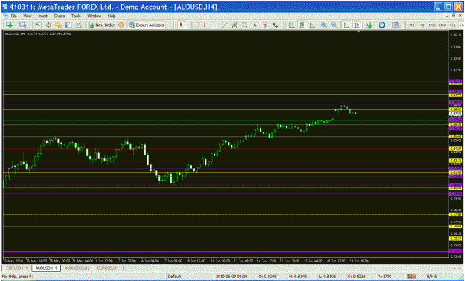The image size is (465, 281).
Task: Switch to the AUDUSD,Daily chart tab
Action: (x=77, y=268)
